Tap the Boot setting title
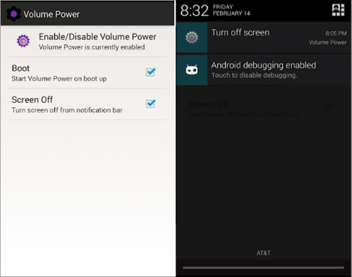Viewport: 352px width, 277px height. click(x=21, y=68)
